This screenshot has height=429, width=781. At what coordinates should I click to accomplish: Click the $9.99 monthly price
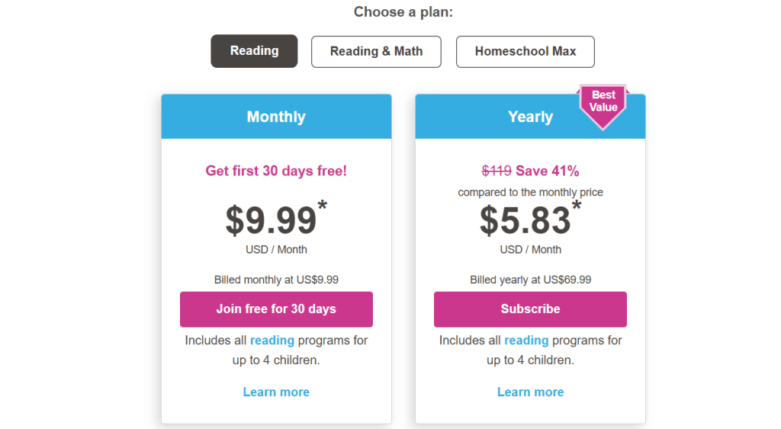click(271, 220)
